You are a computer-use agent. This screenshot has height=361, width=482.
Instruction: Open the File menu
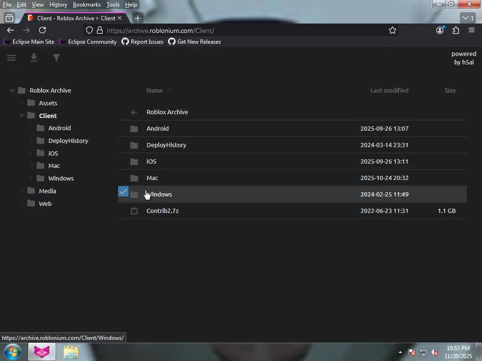click(7, 5)
